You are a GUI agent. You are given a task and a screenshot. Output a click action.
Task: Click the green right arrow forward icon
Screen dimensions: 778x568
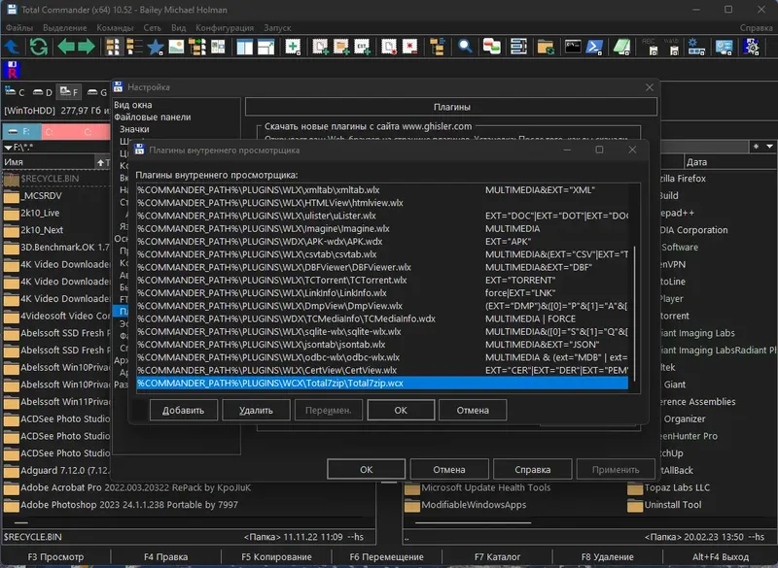(x=87, y=46)
